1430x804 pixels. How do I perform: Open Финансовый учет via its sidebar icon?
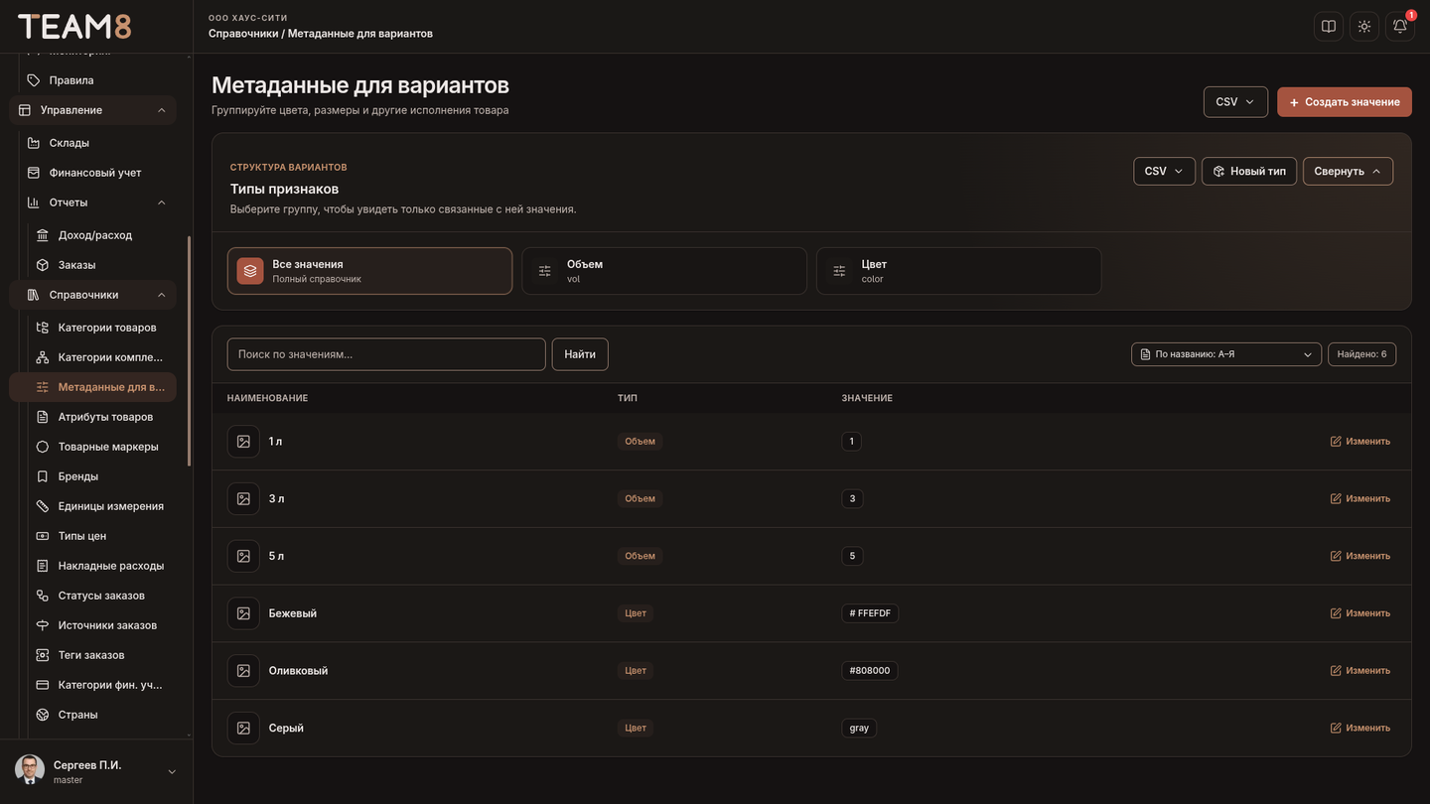(34, 173)
